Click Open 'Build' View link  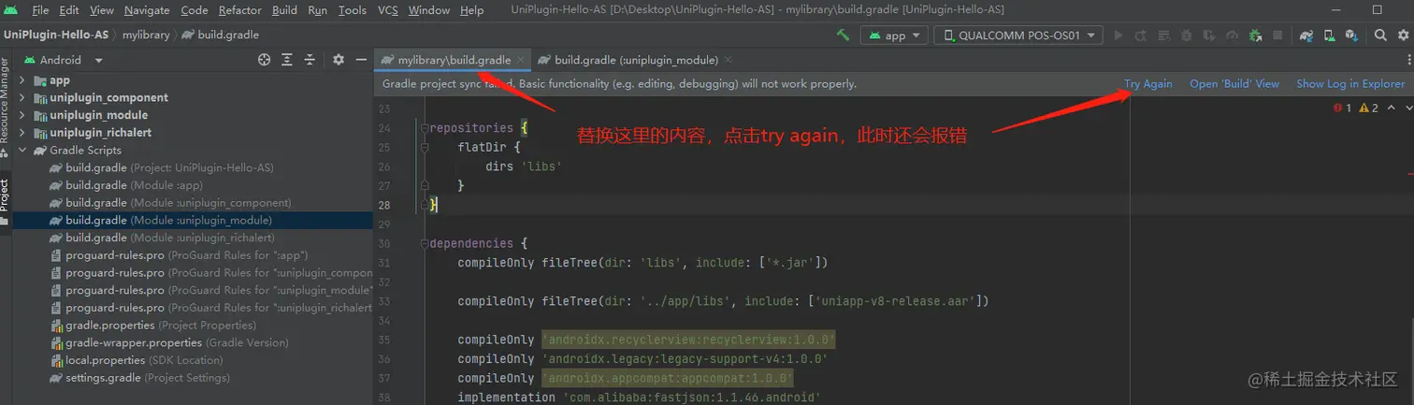1234,83
